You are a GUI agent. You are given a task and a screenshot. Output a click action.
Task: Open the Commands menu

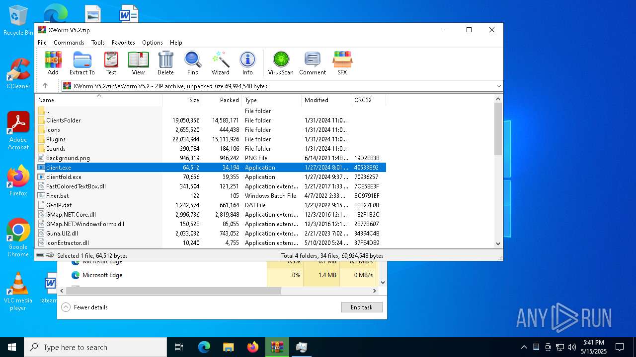click(69, 43)
